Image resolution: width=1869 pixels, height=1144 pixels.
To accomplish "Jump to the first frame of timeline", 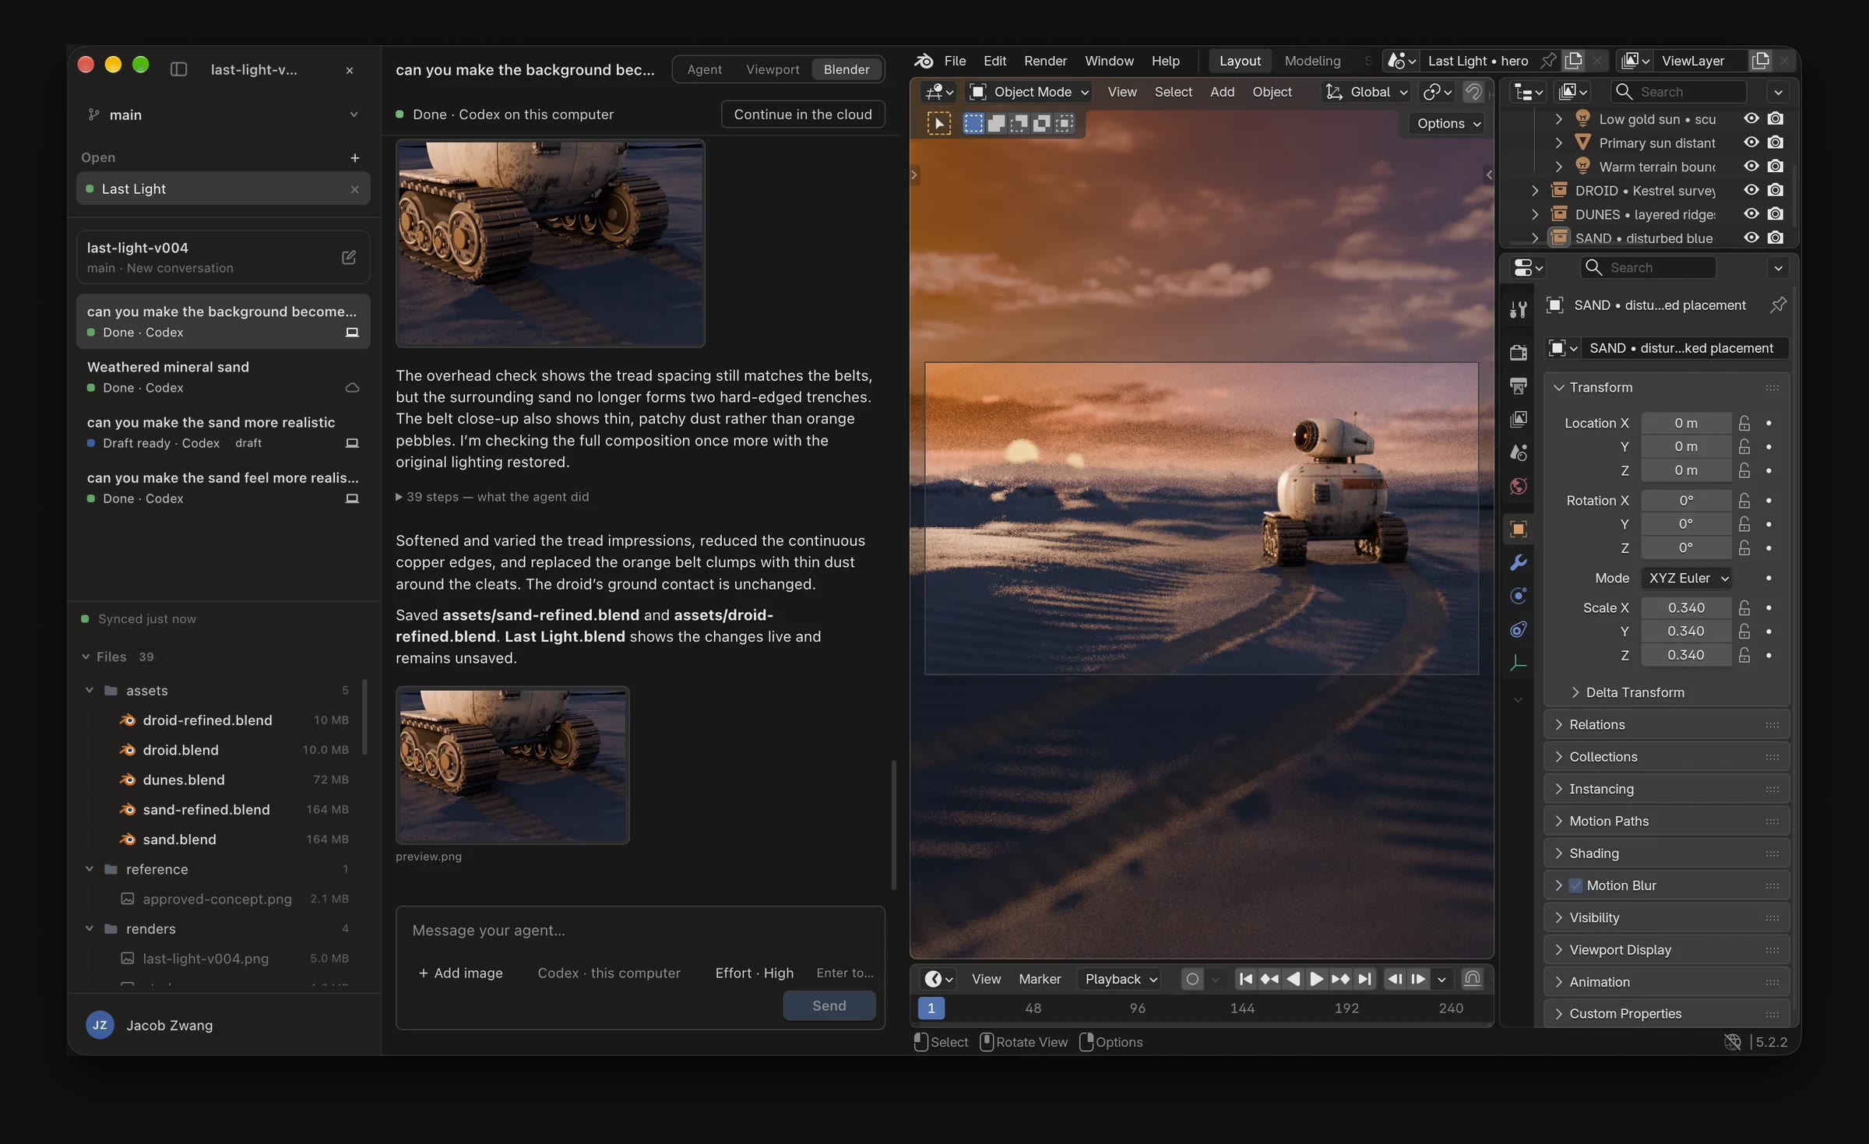I will tap(1245, 979).
